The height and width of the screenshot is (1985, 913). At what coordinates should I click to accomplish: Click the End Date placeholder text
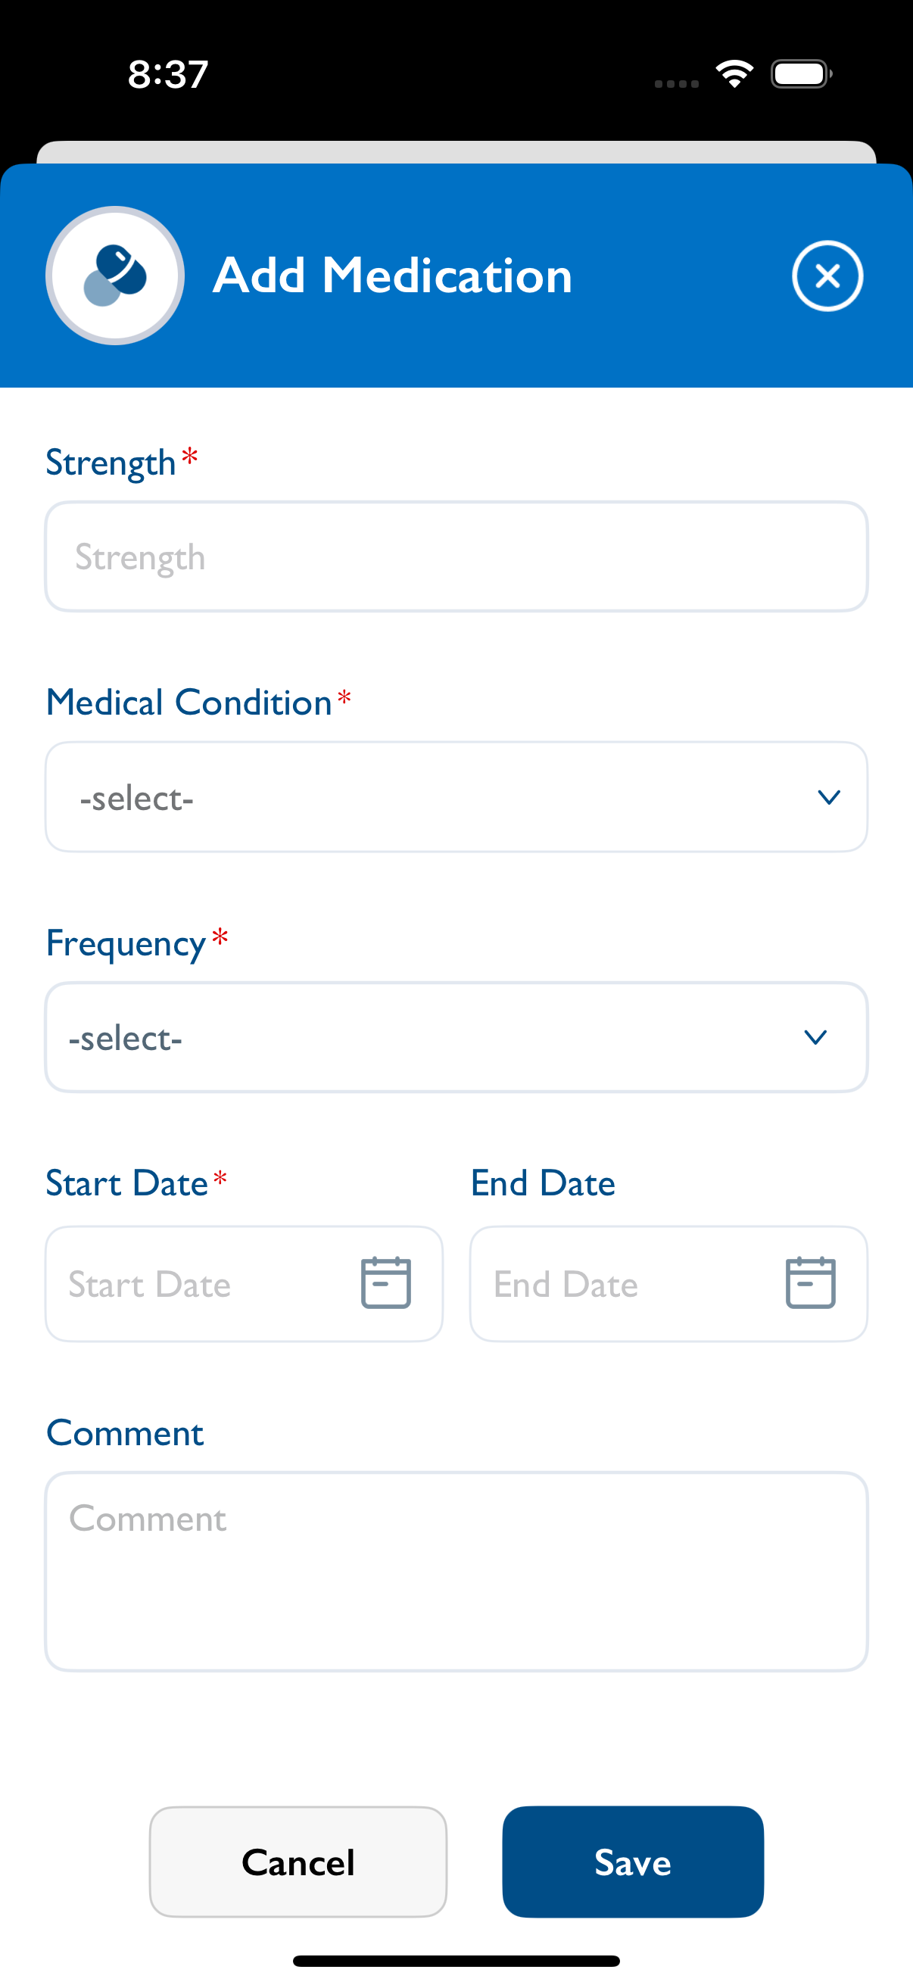[566, 1285]
